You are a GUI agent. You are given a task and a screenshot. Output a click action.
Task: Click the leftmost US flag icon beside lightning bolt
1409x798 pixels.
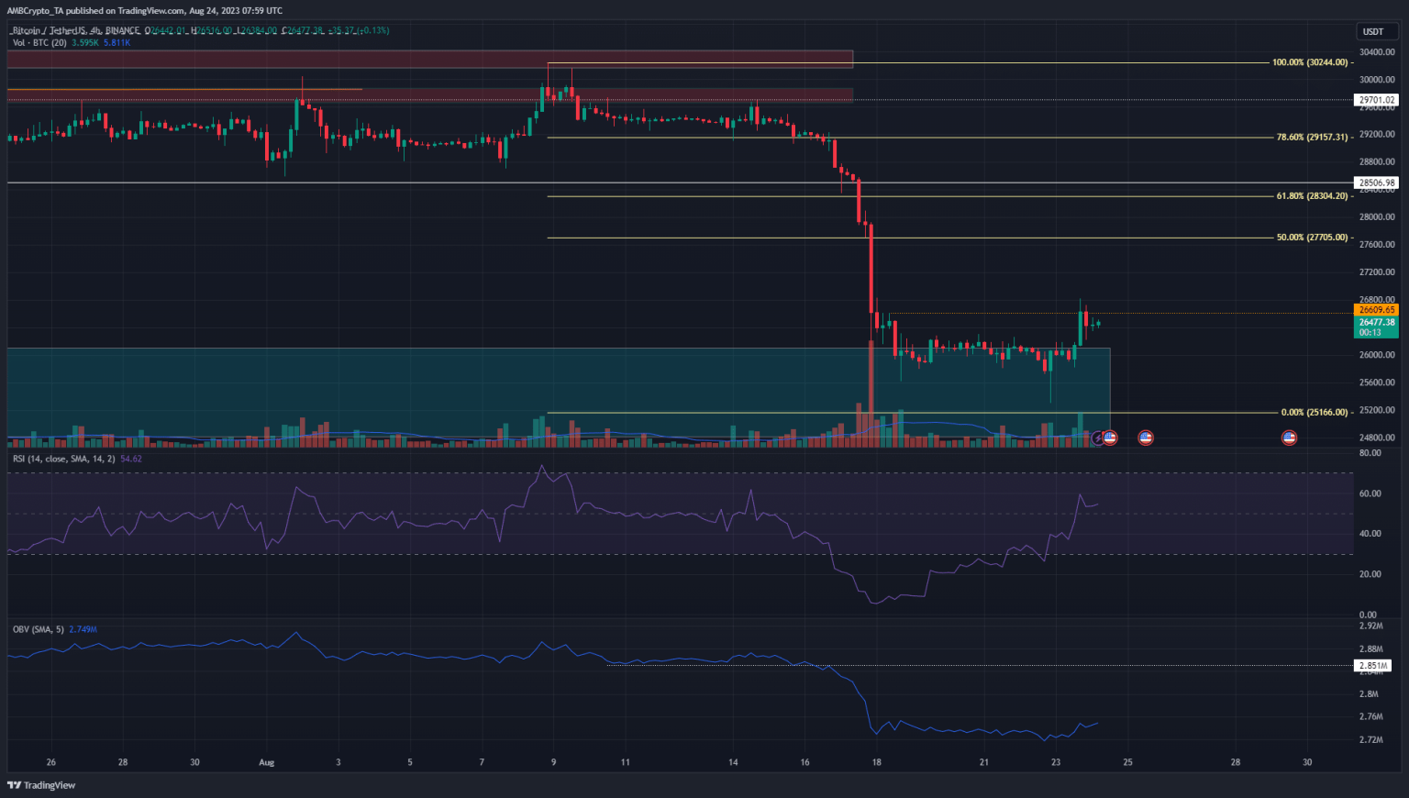(1110, 438)
